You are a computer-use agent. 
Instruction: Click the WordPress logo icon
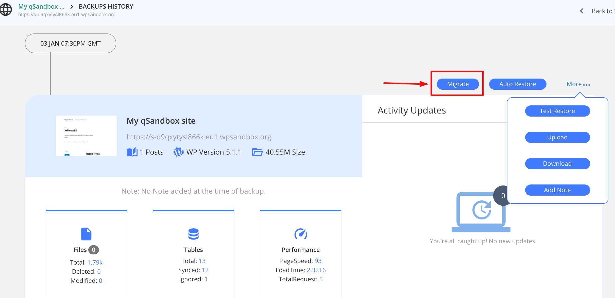pyautogui.click(x=178, y=152)
